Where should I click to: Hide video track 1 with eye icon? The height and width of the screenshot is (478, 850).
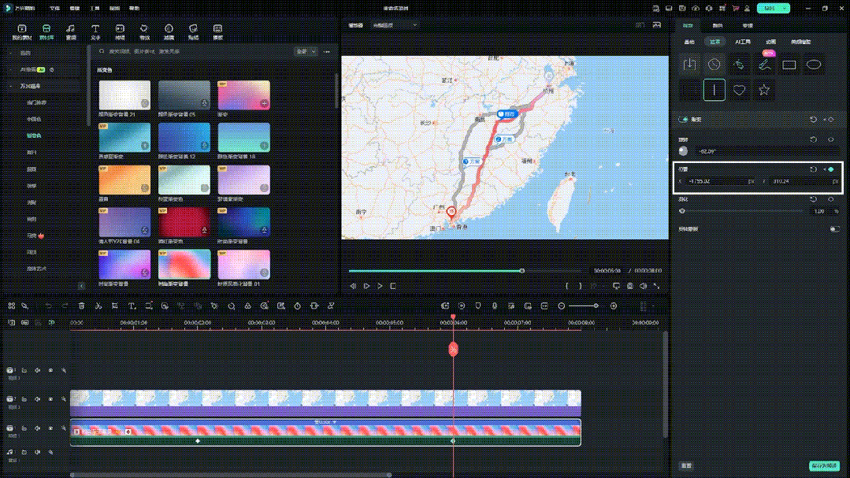pyautogui.click(x=51, y=428)
